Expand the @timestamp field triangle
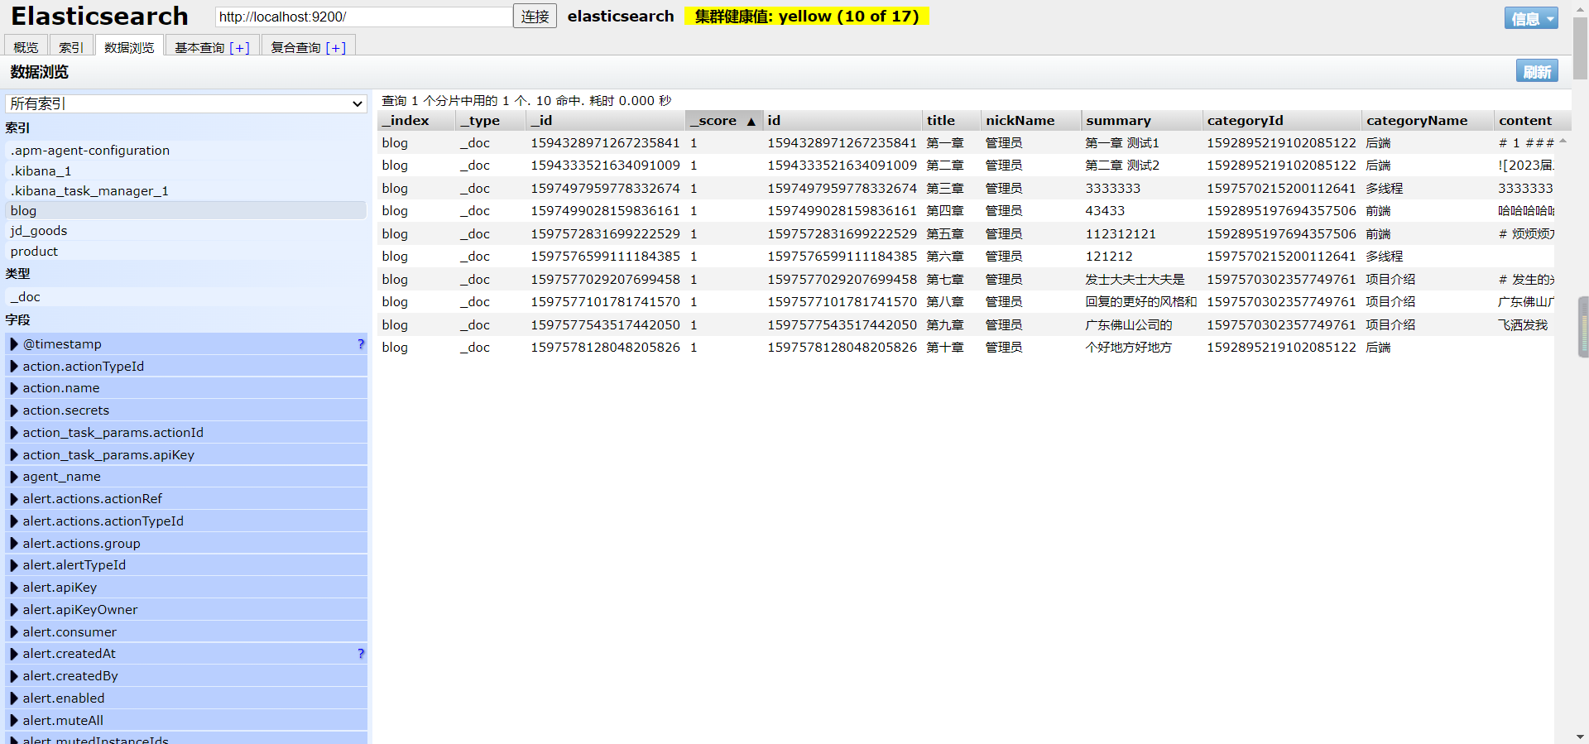 tap(14, 344)
